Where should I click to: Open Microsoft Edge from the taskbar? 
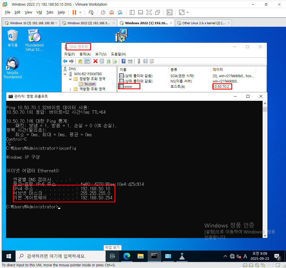coord(127,256)
